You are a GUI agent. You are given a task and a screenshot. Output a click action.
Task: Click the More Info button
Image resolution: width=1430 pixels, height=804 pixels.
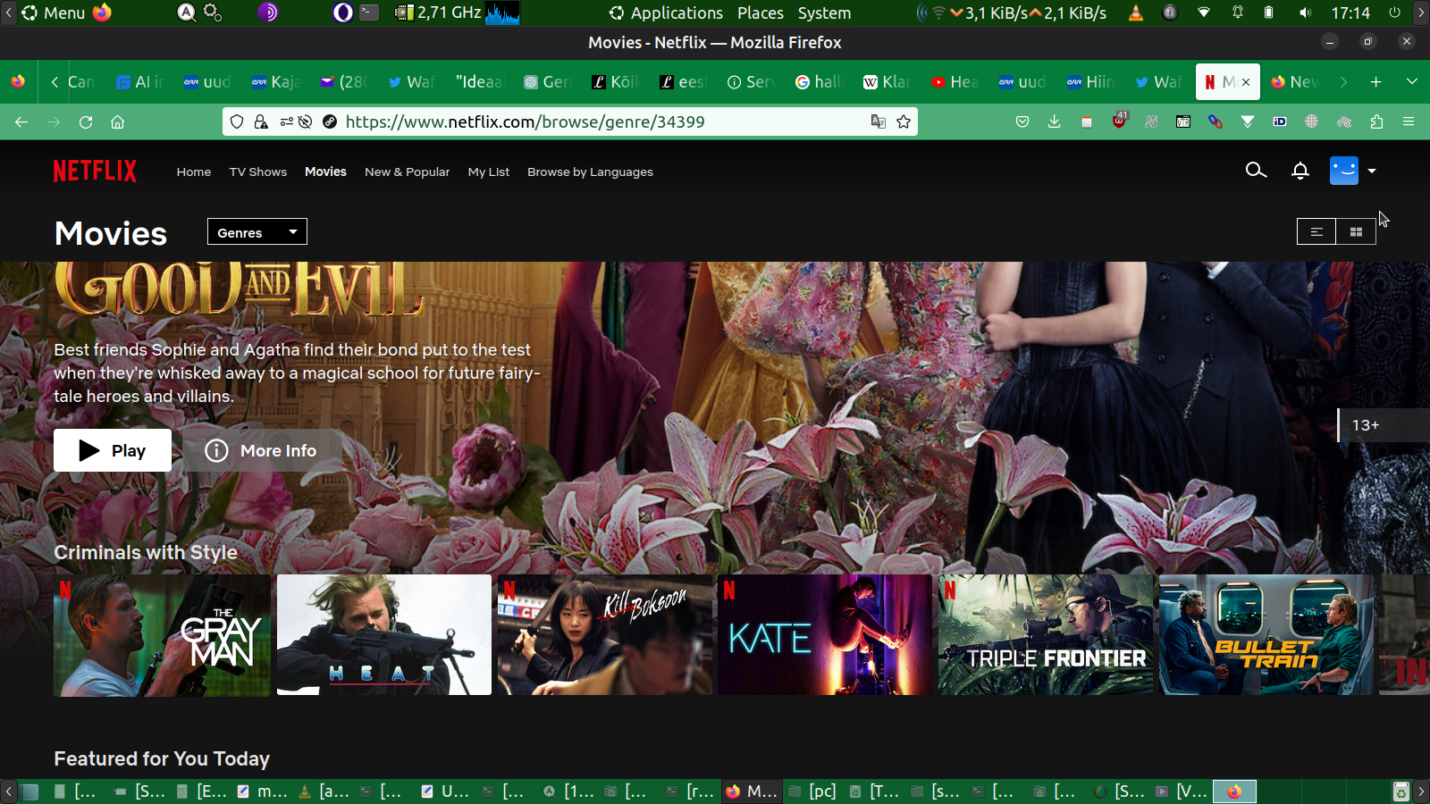[262, 450]
